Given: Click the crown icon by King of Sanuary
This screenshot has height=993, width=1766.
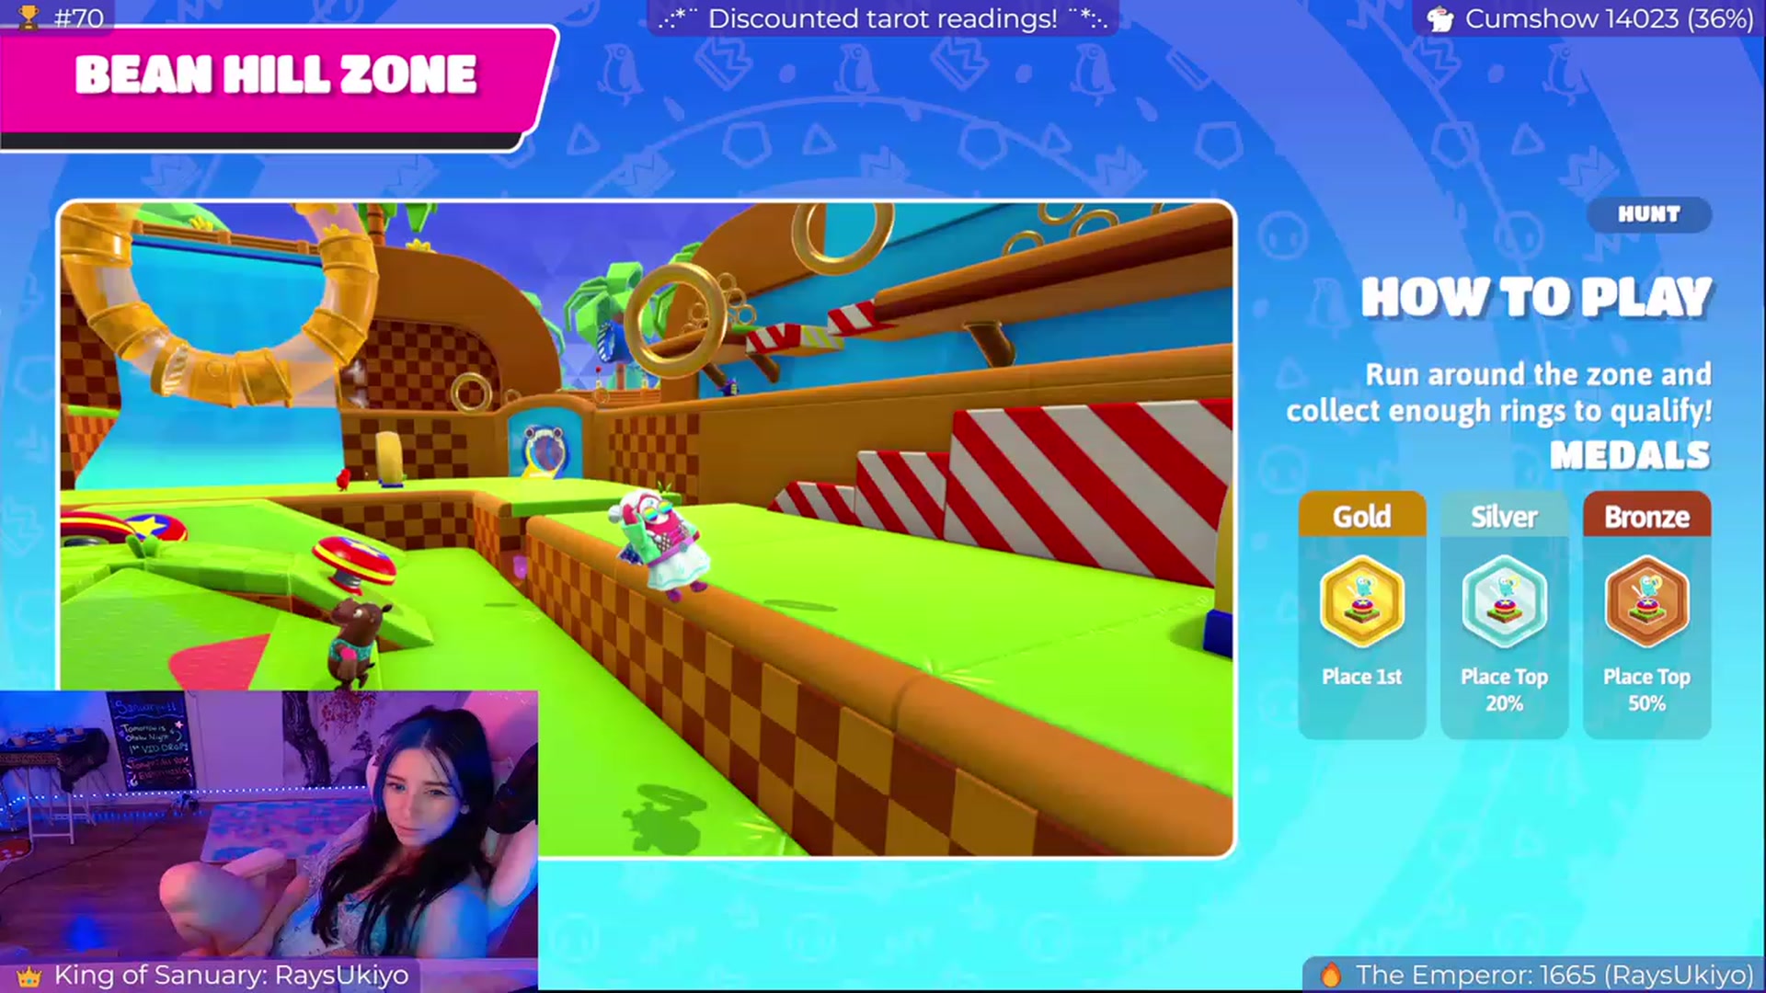Looking at the screenshot, I should pyautogui.click(x=29, y=976).
